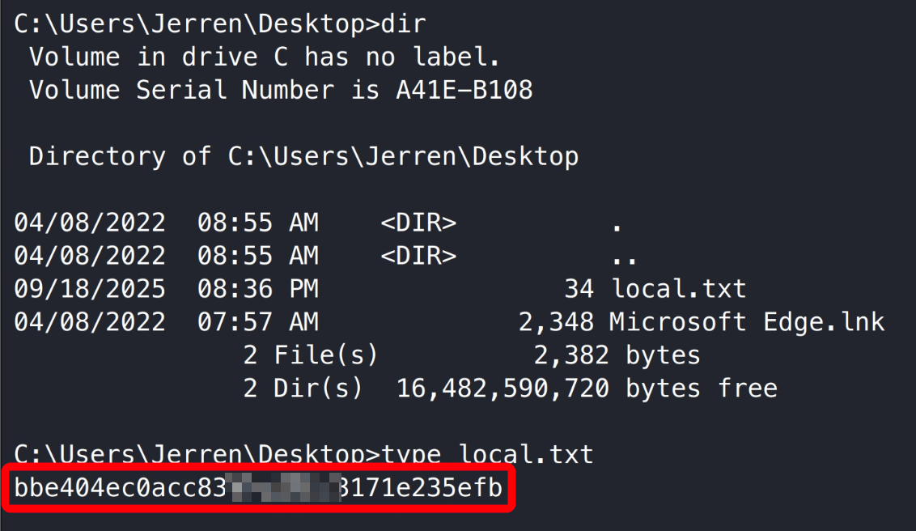Click the '2 Dir(s)' summary text
916x531 pixels.
click(x=303, y=388)
